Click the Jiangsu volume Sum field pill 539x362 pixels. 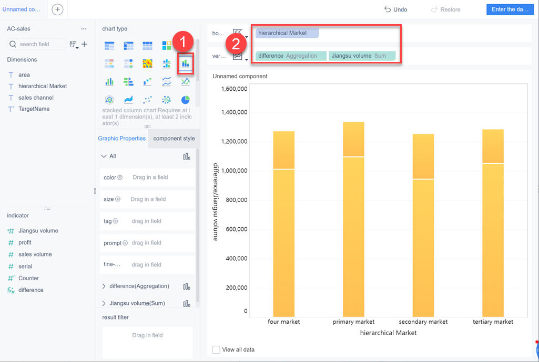(x=362, y=56)
